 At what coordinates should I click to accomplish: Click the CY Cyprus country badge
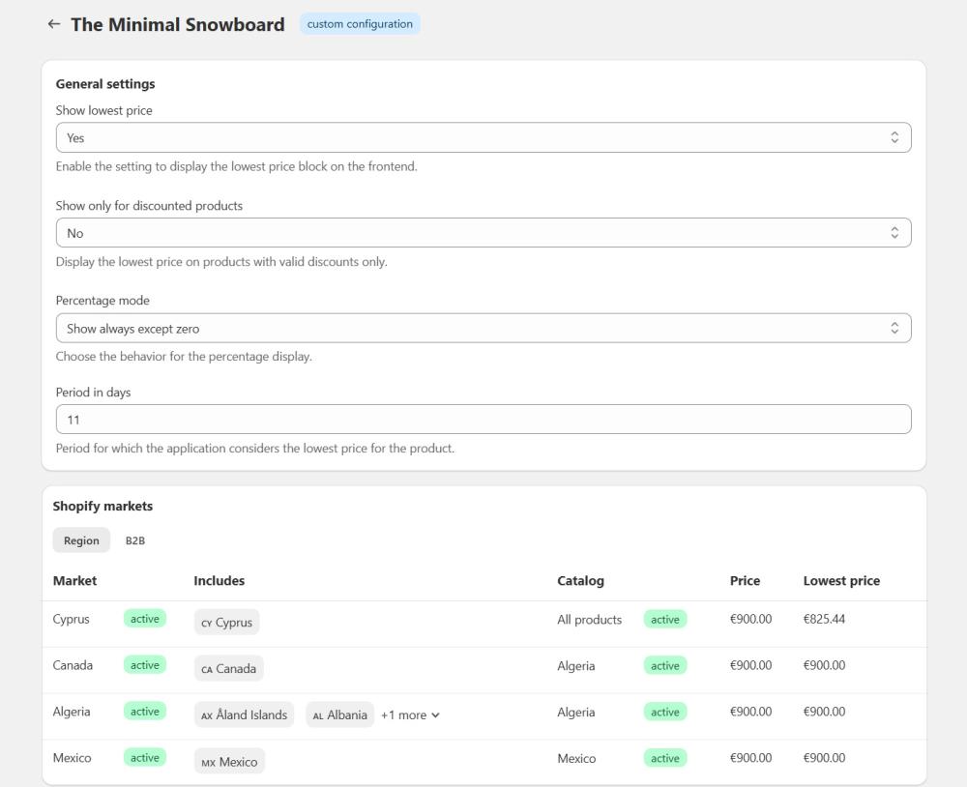[x=226, y=623]
